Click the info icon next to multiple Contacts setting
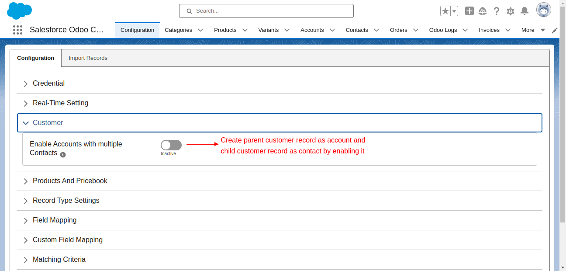Image resolution: width=566 pixels, height=271 pixels. (63, 154)
